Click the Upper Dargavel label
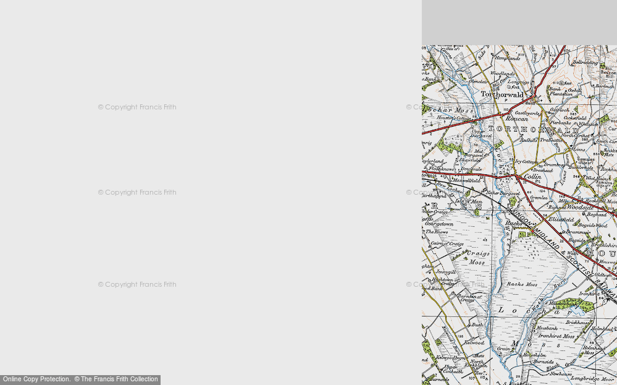 pyautogui.click(x=481, y=134)
